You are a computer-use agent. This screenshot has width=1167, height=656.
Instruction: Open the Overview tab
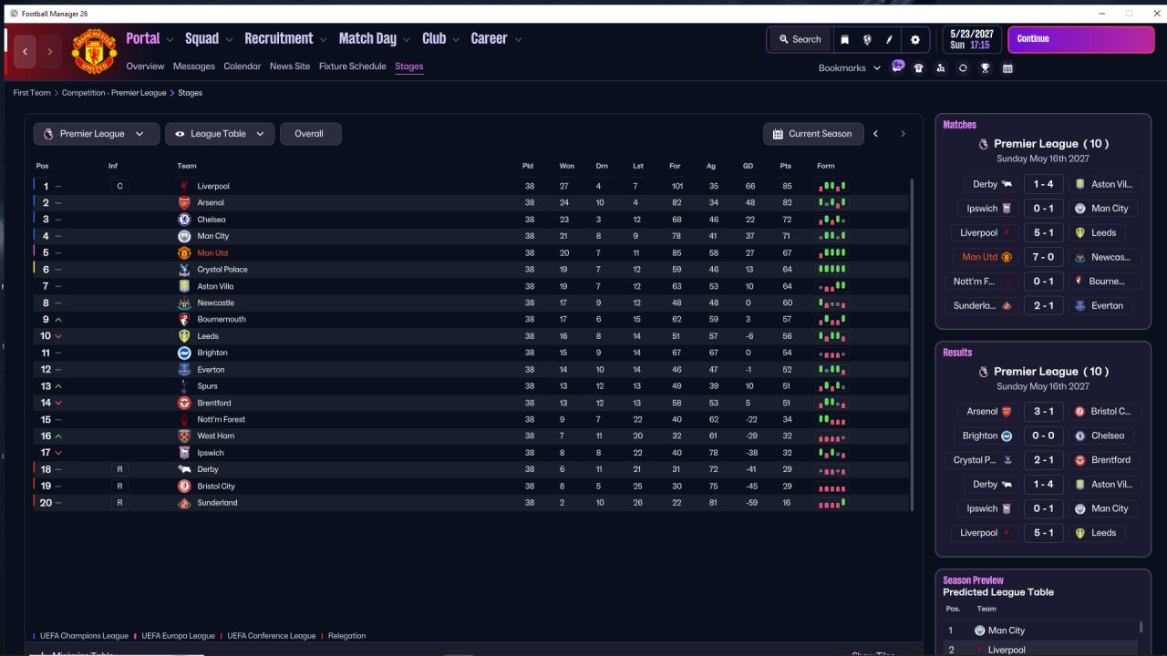point(145,67)
